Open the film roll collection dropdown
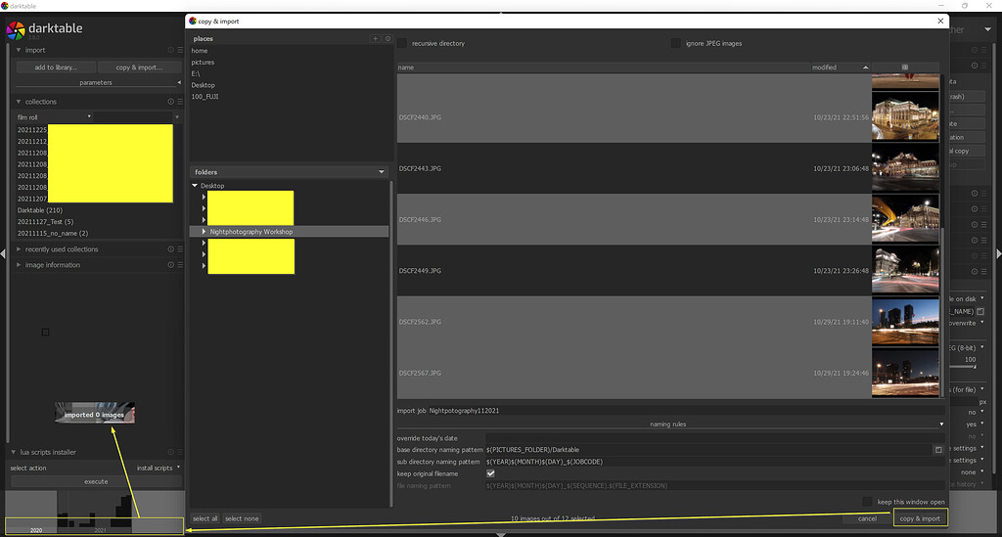This screenshot has width=1002, height=537. 54,117
